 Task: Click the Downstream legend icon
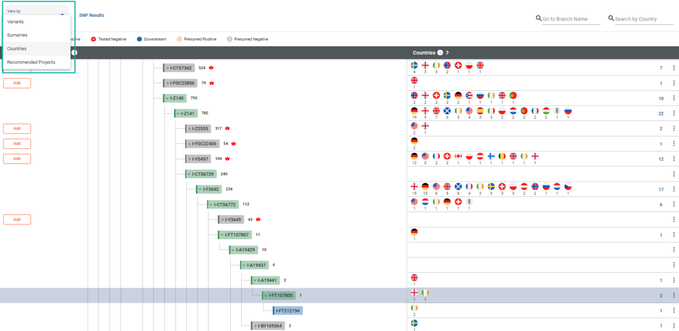(139, 39)
